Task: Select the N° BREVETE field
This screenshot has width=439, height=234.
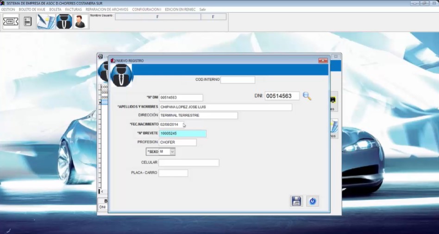Action: pos(183,133)
